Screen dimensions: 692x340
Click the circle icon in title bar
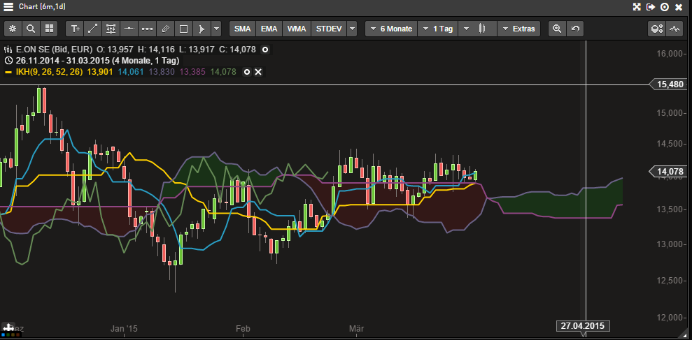[665, 6]
